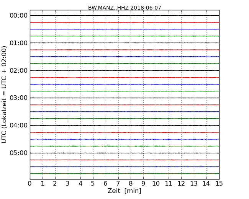249x199 pixels.
Task: Click the x-axis tick label 4
Action: 80,184
